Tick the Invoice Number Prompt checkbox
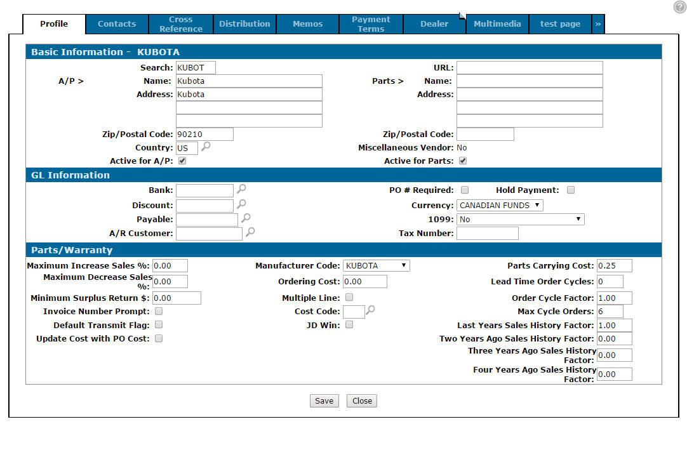687x450 pixels. tap(159, 311)
